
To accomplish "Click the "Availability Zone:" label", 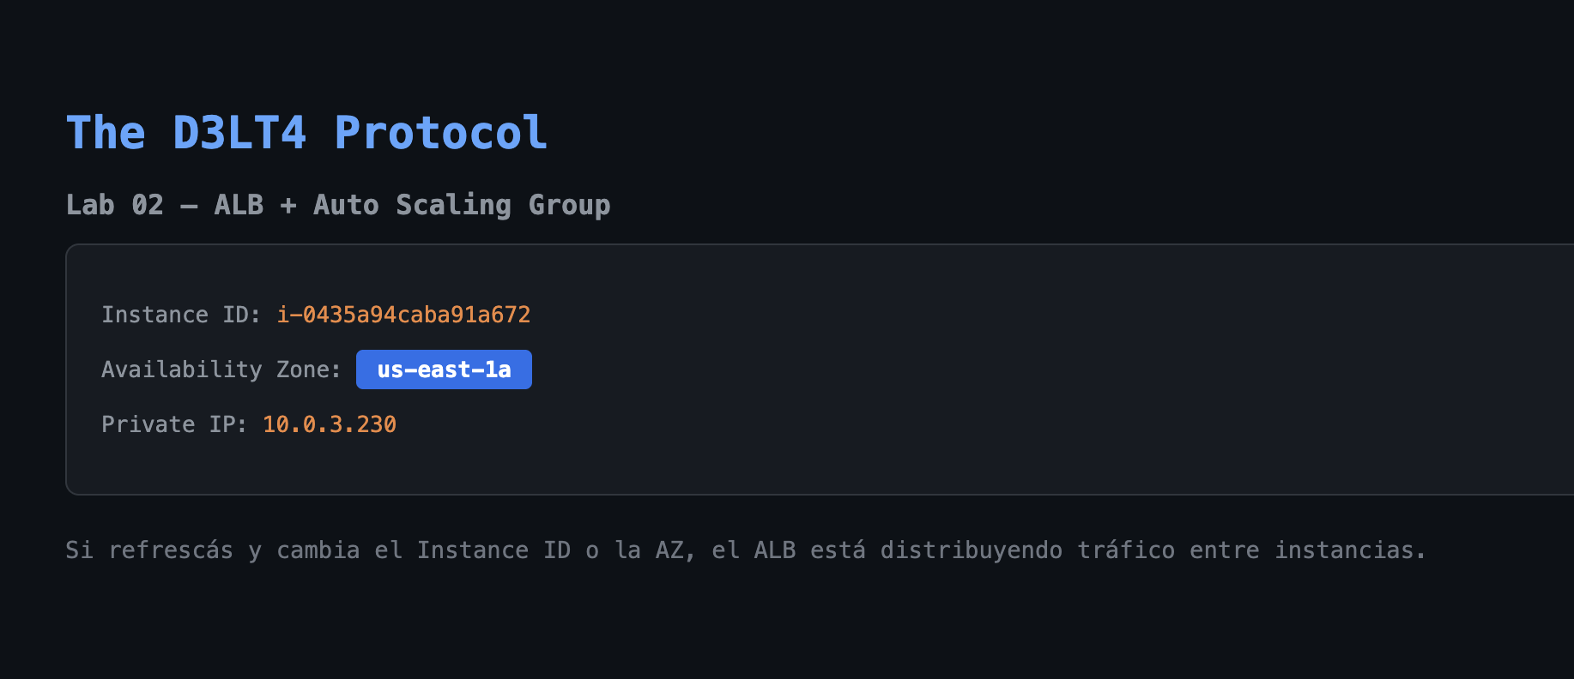I will 221,370.
